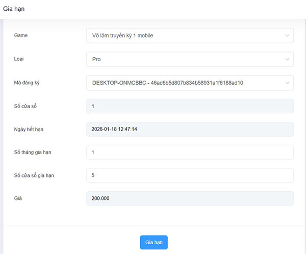Expand the Loại dropdown set to Pro

[184, 59]
